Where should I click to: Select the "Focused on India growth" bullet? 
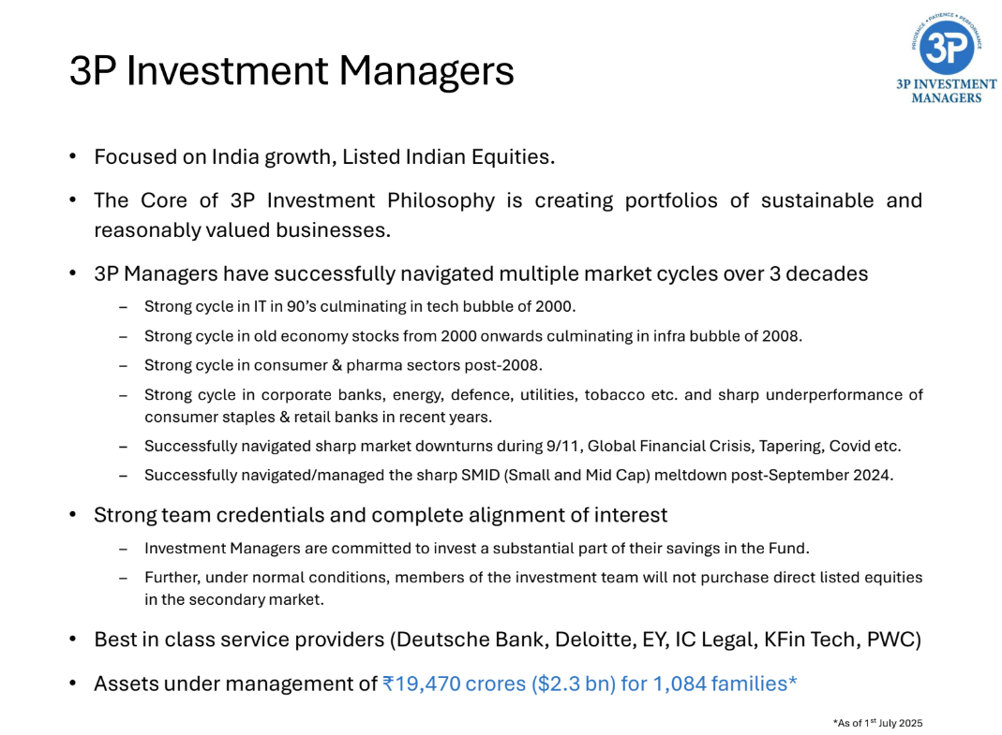coord(324,156)
